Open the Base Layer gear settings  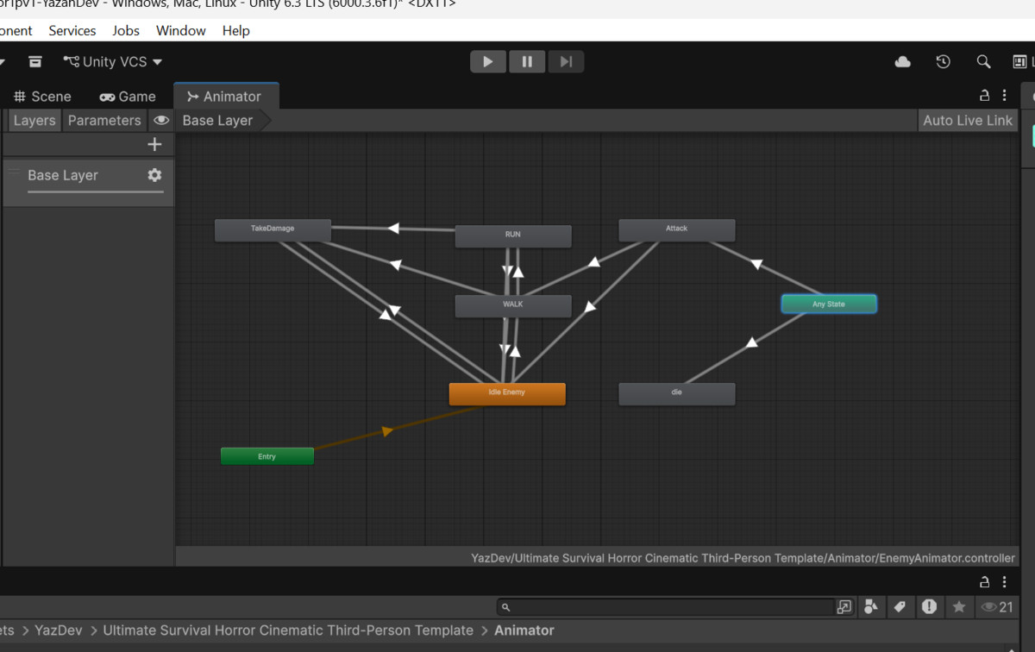point(154,175)
